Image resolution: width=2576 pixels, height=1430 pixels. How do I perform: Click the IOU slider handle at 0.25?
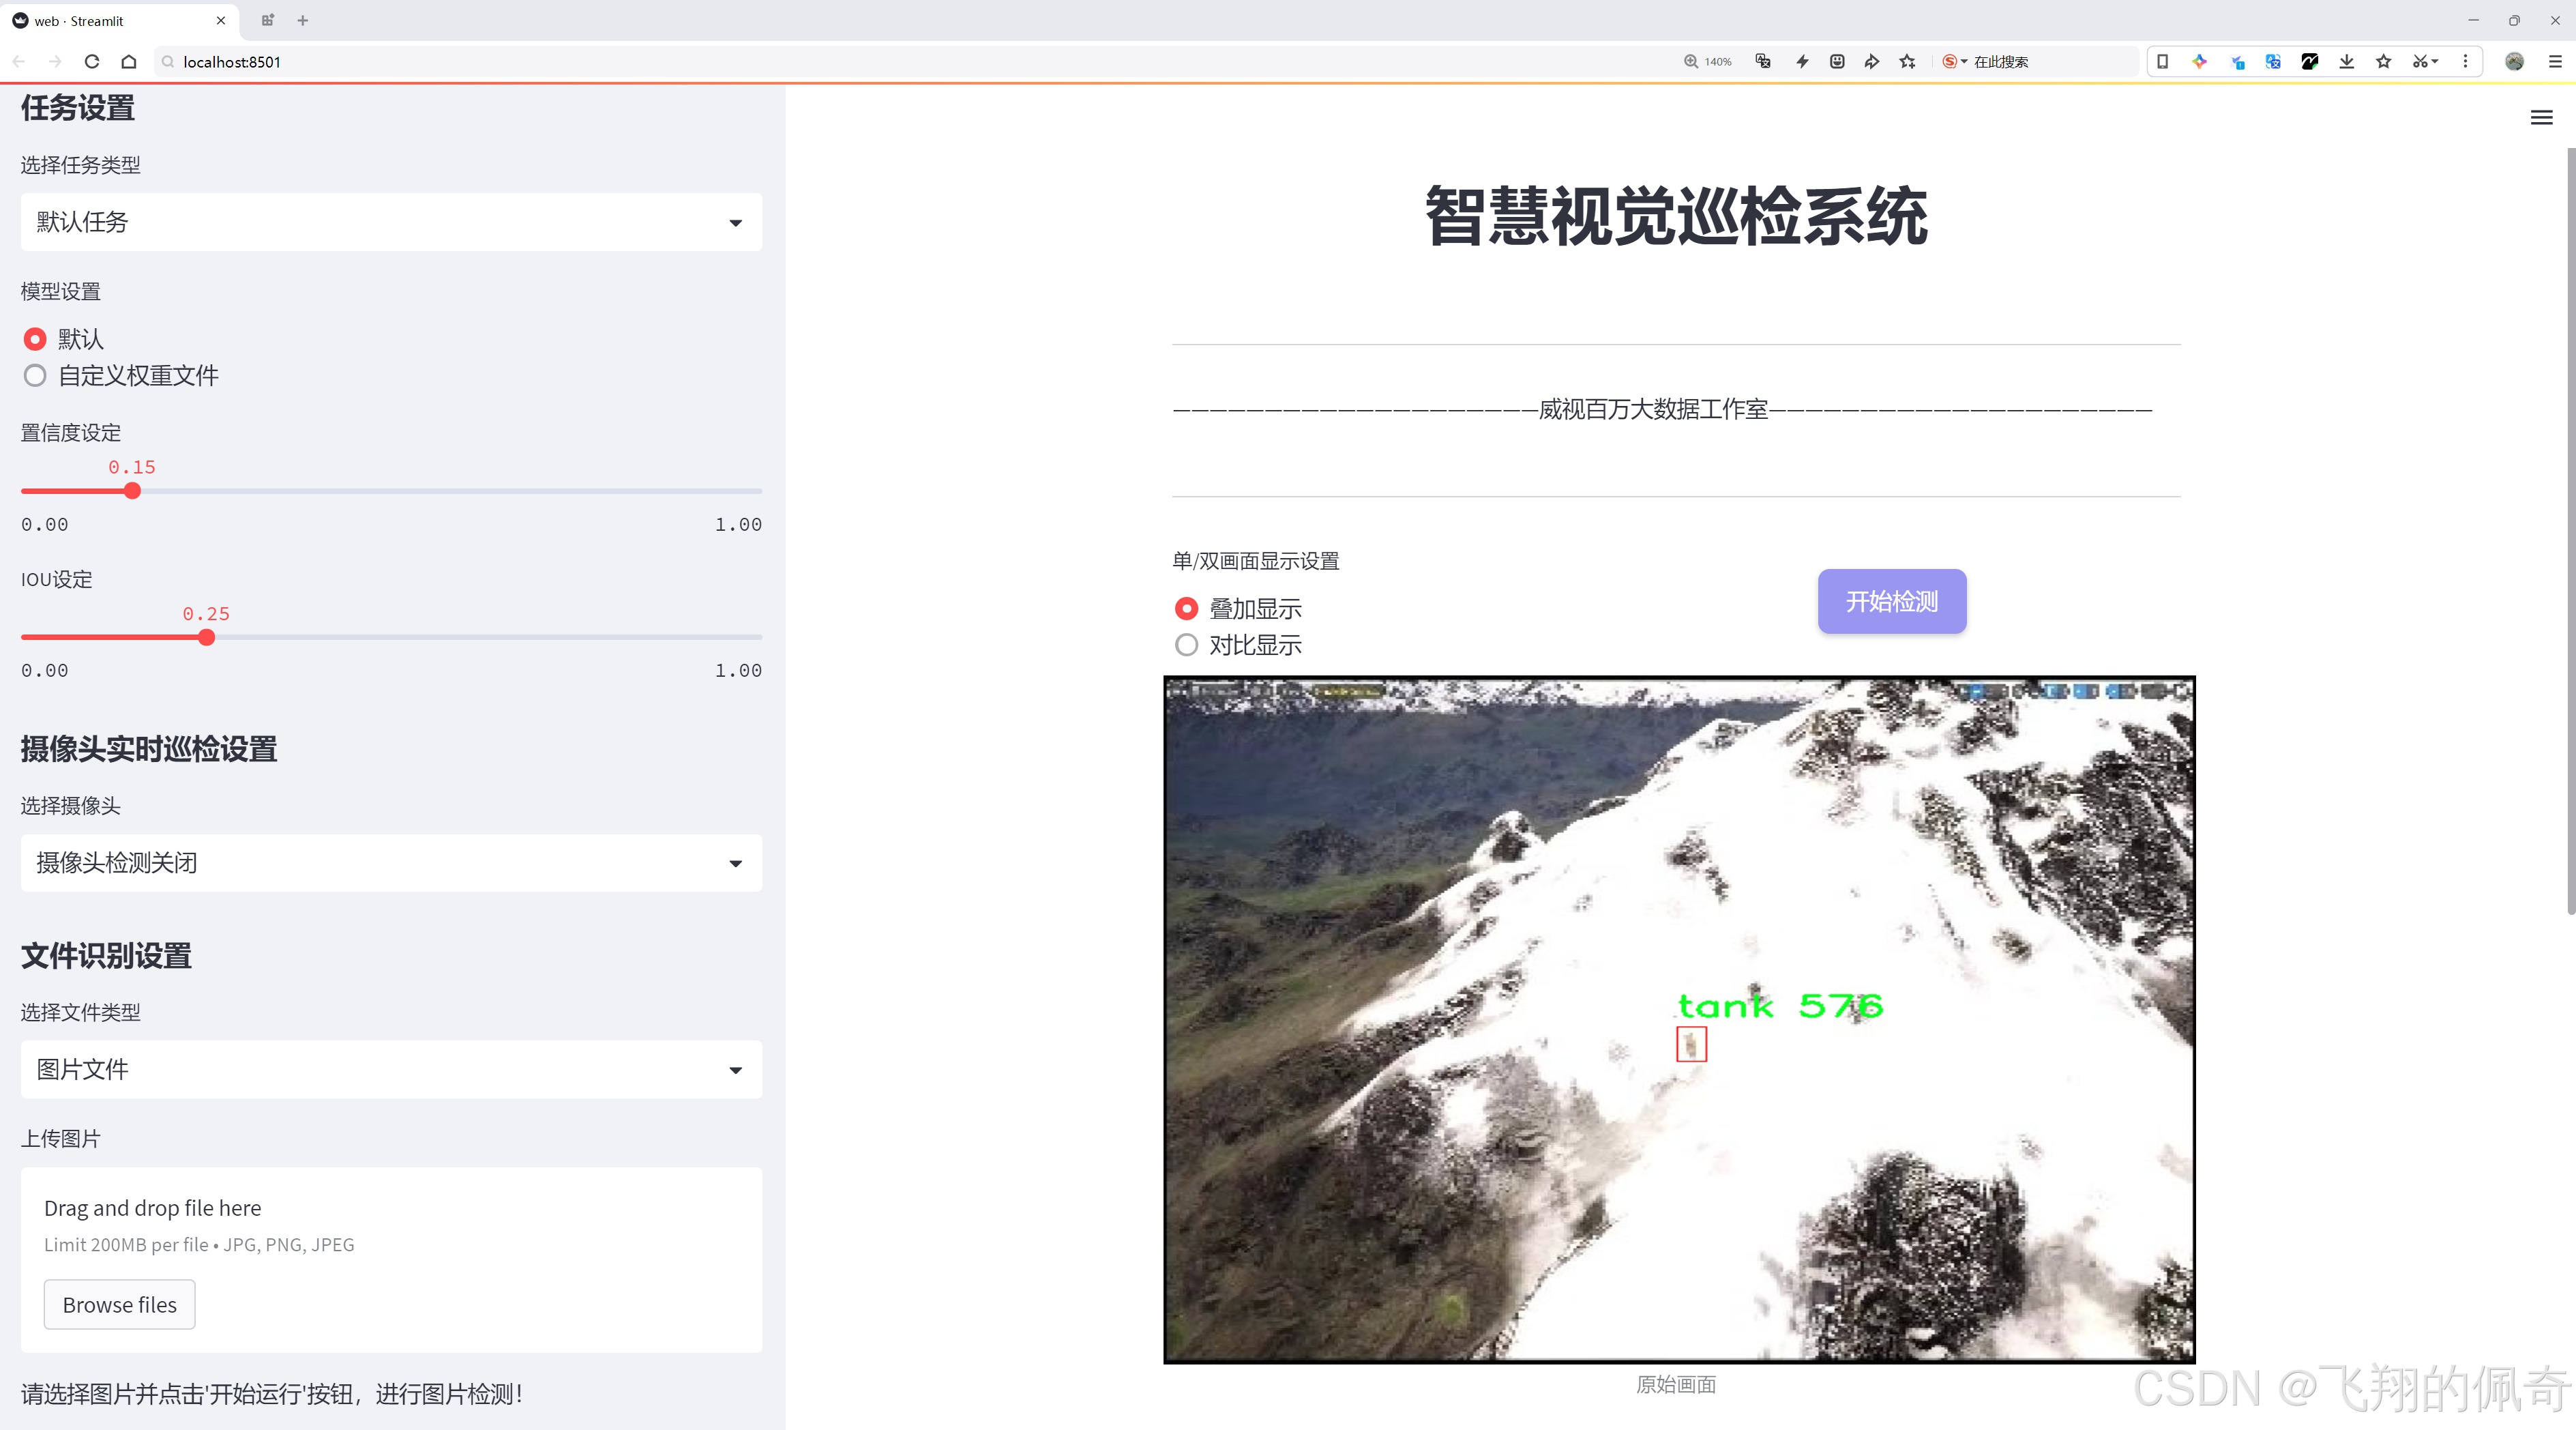[x=206, y=637]
